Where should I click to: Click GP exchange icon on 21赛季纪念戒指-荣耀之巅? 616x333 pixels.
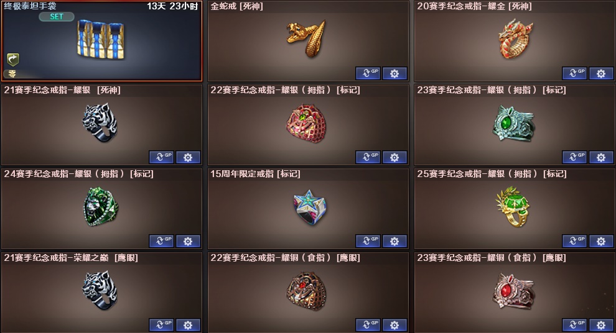point(161,325)
